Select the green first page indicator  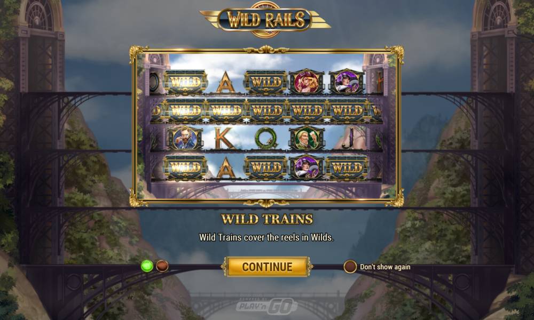147,266
